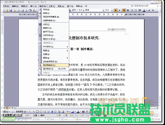Open the 视图 View menu

24,6
